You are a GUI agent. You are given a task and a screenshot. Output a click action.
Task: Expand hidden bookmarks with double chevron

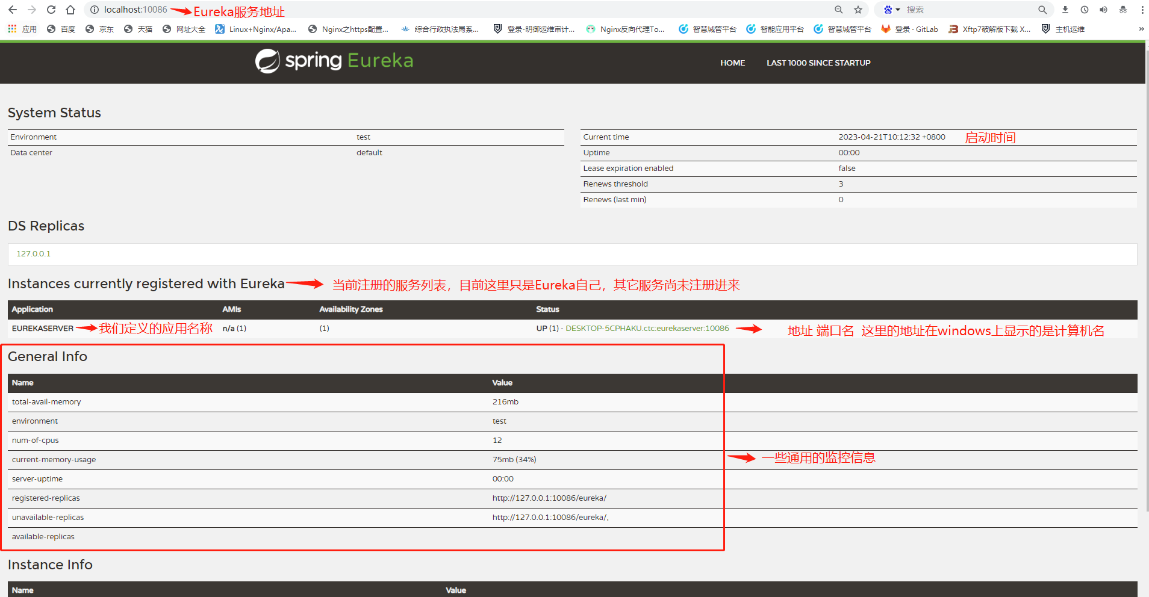1141,29
